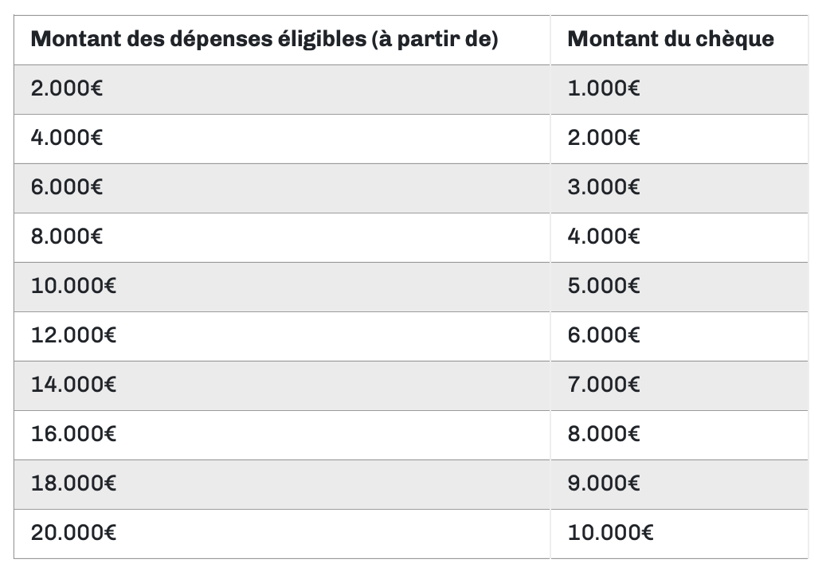Pick the 3.000€ cheque amount cell
Image resolution: width=830 pixels, height=575 pixels.
604,187
